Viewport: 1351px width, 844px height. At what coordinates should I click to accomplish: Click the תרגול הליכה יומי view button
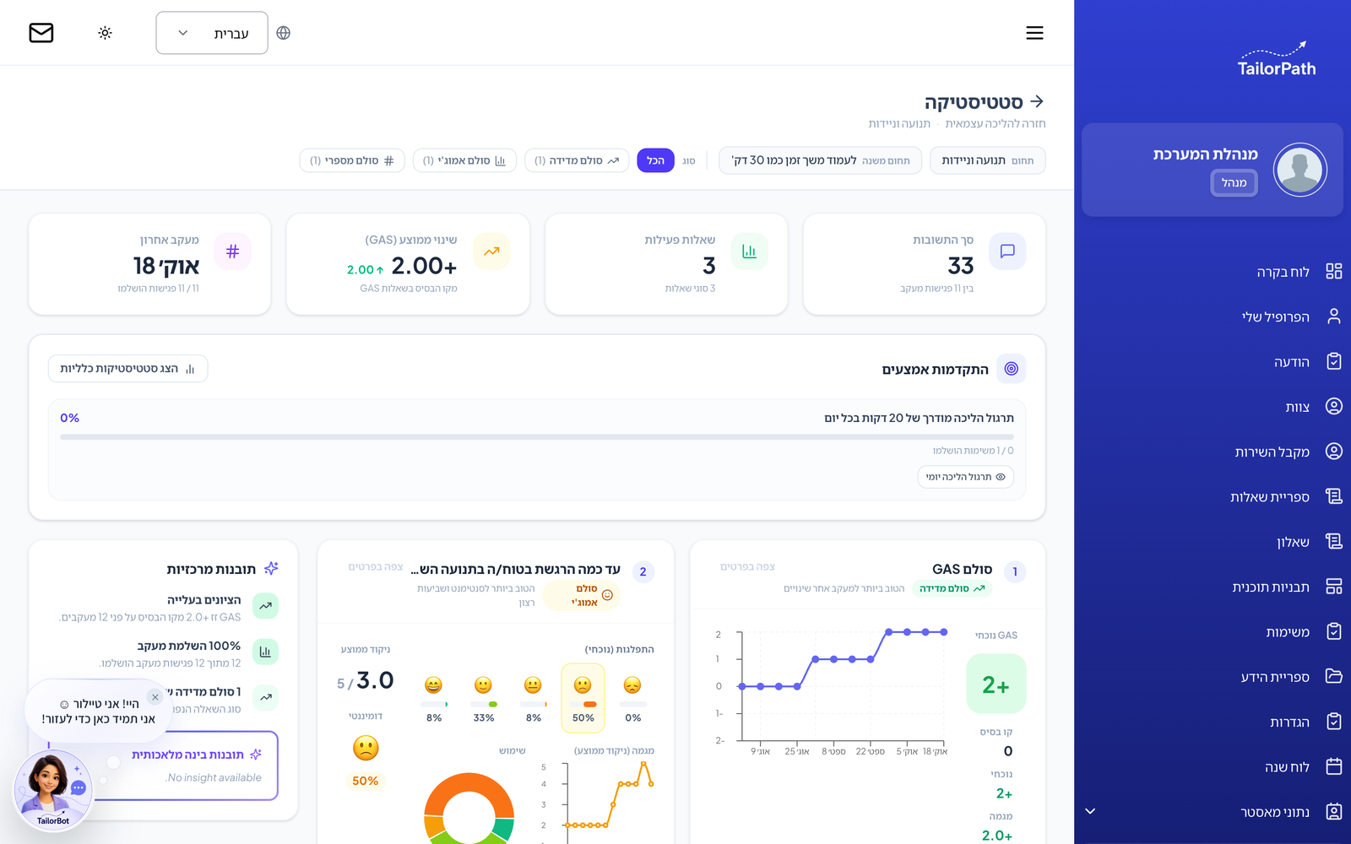[965, 477]
